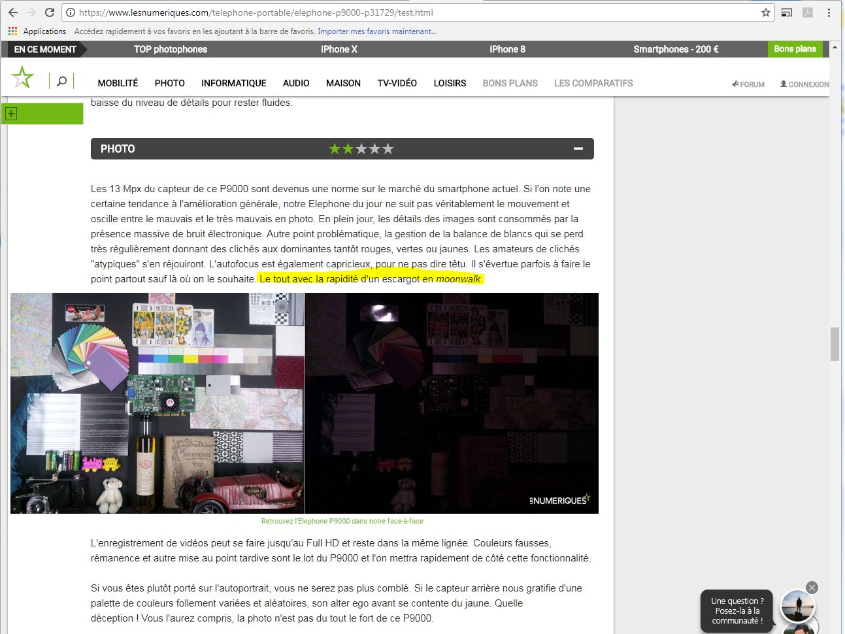The image size is (845, 634).
Task: Open the MOBILITÉ navigation menu
Action: pyautogui.click(x=118, y=83)
